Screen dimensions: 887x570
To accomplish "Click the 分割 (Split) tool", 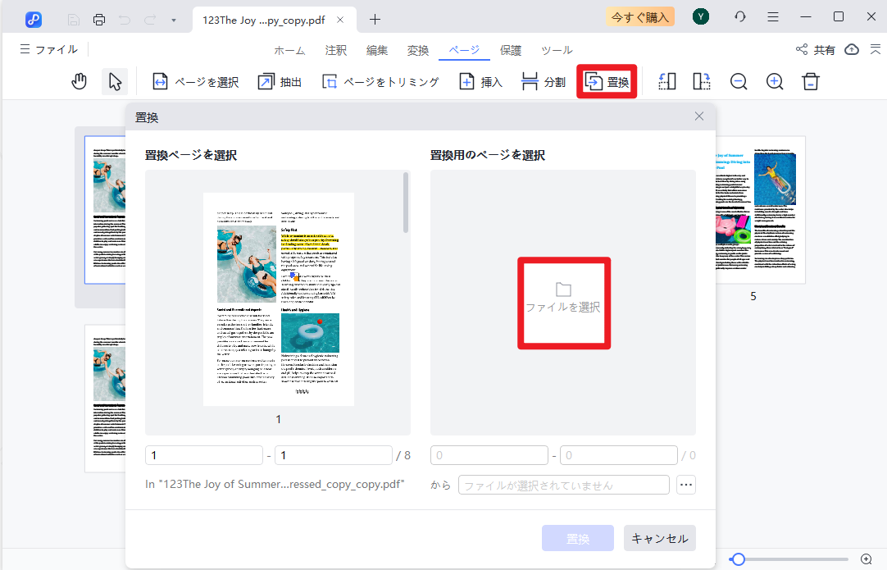I will [543, 81].
